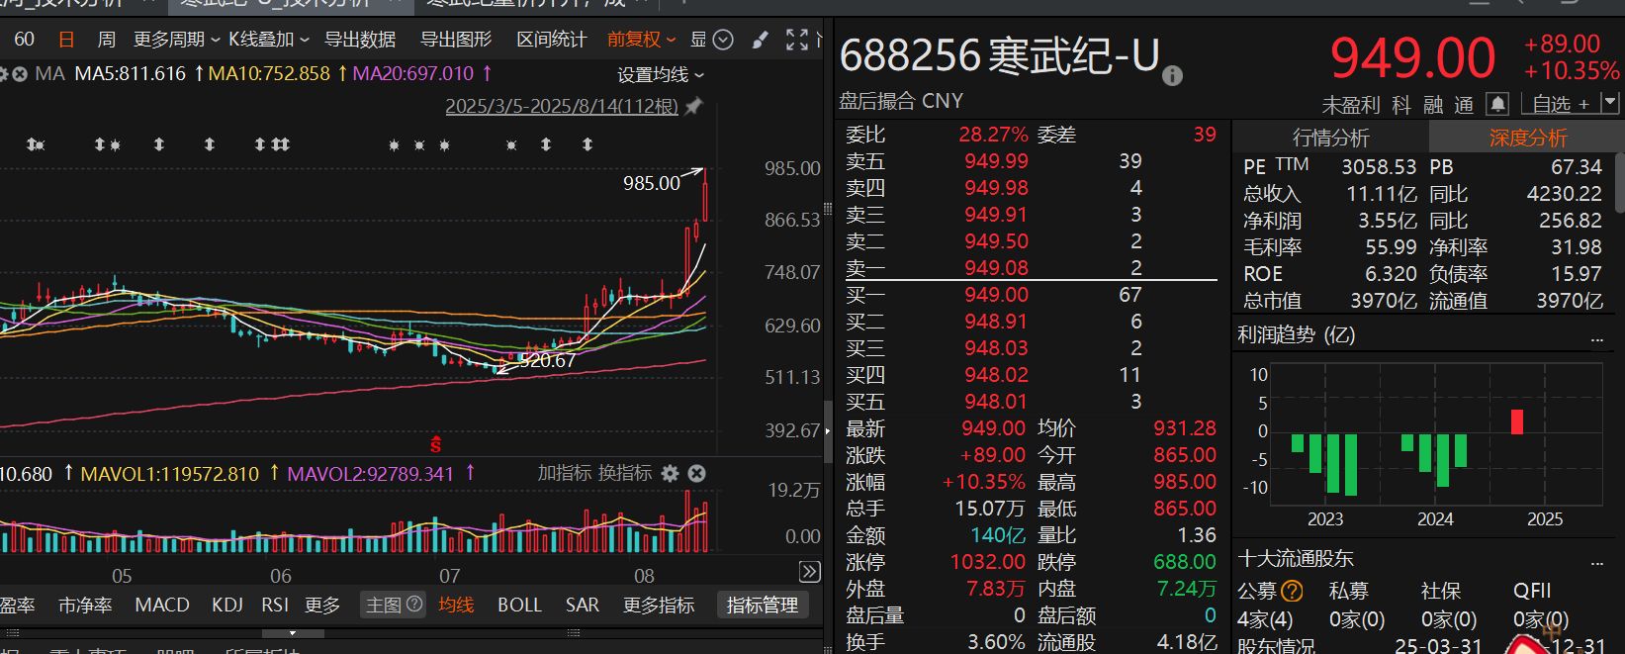This screenshot has width=1625, height=654.
Task: Enable the SAR indicator overlay
Action: click(582, 605)
